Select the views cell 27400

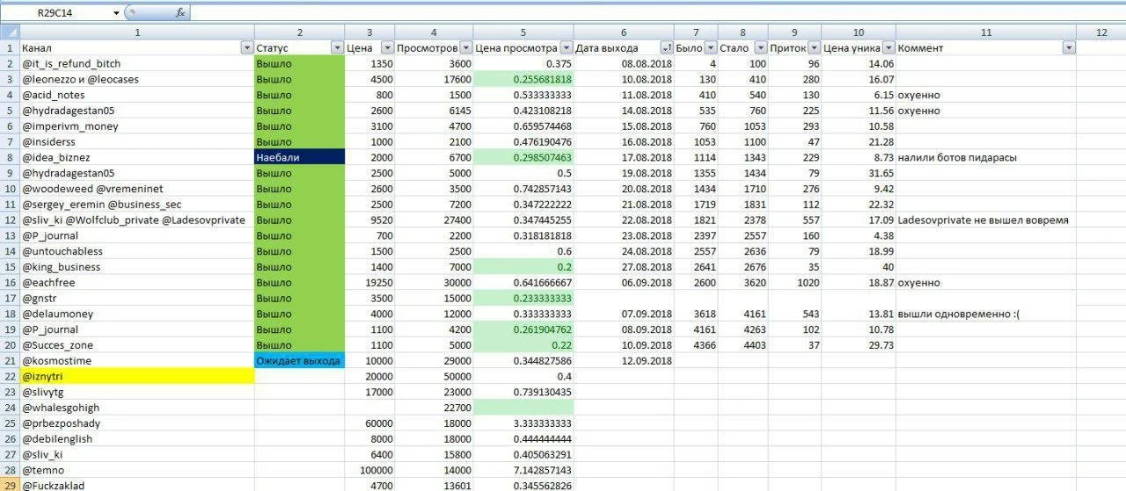(433, 220)
